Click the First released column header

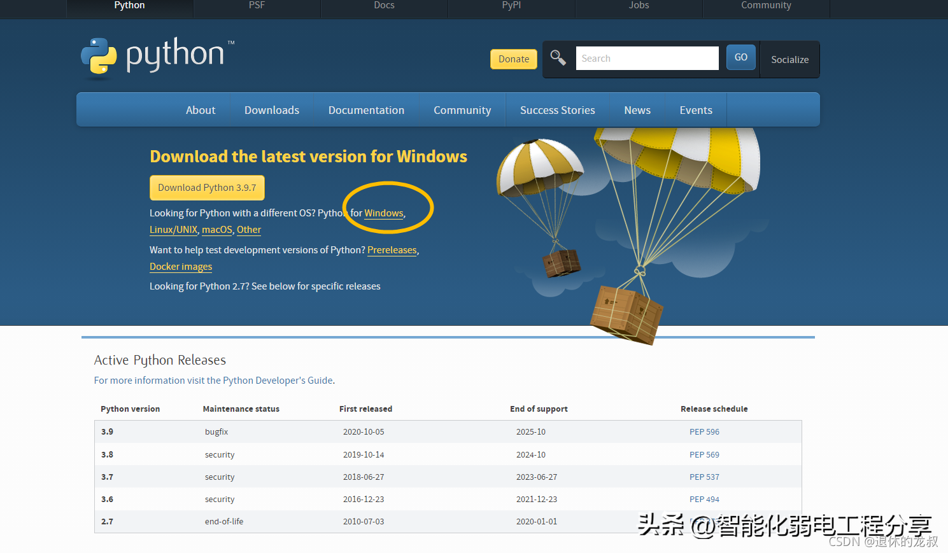366,409
